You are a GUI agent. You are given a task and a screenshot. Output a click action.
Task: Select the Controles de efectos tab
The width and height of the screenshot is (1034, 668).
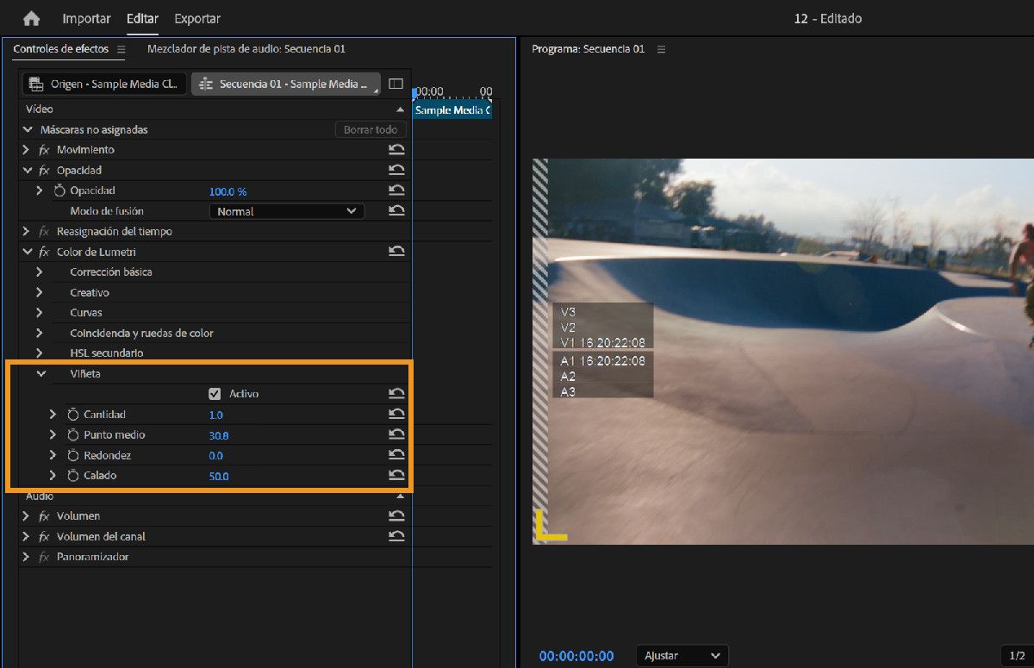[61, 49]
